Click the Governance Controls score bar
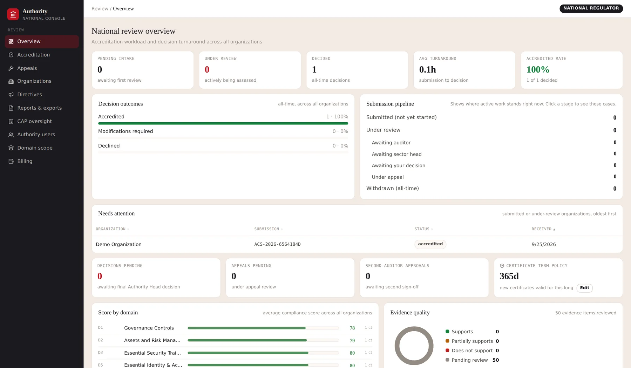Screen dimensions: 631x368 pyautogui.click(x=263, y=328)
